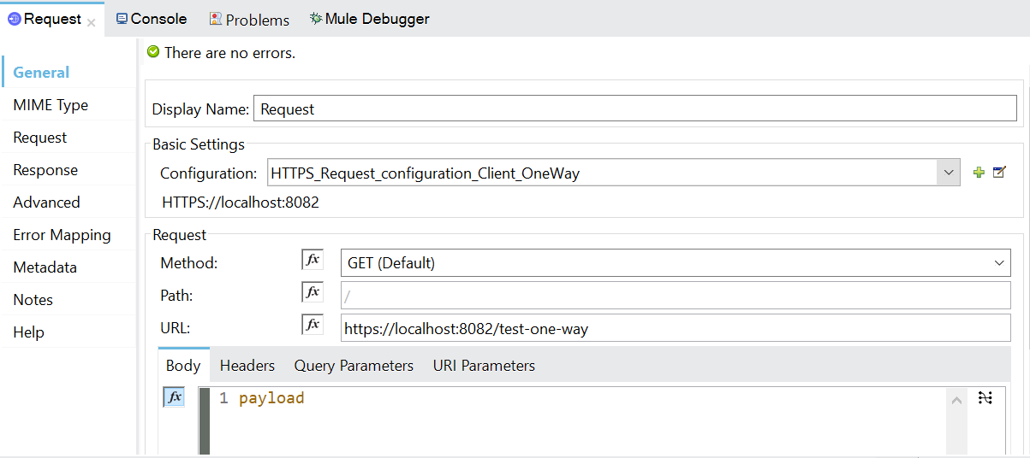Switch to the Console tab
This screenshot has width=1030, height=458.
click(x=152, y=19)
